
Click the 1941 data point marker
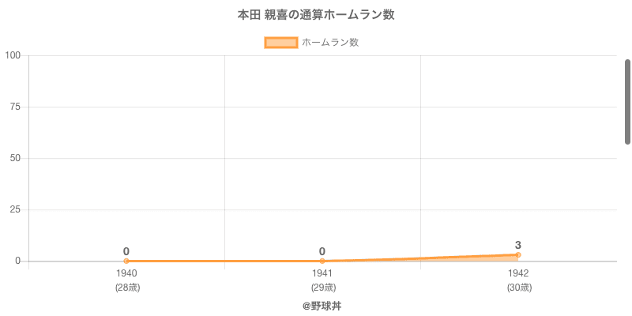[322, 261]
